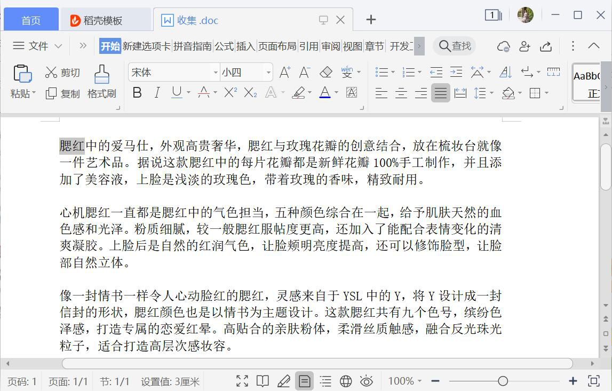Apply text effects outlined A
612x391 pixels.
pyautogui.click(x=271, y=92)
